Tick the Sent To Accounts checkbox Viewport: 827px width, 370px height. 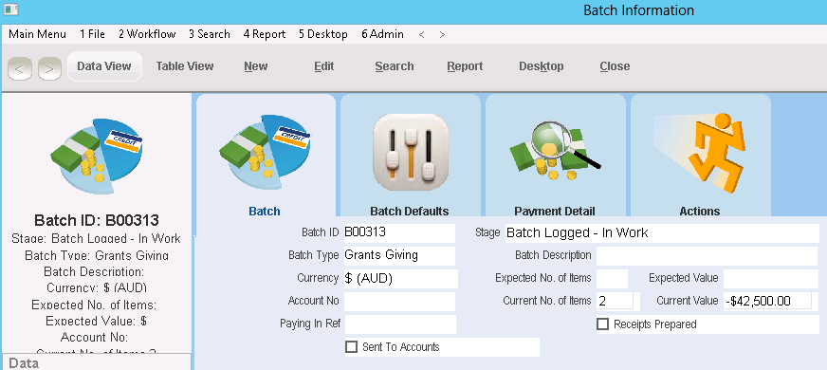[x=351, y=347]
